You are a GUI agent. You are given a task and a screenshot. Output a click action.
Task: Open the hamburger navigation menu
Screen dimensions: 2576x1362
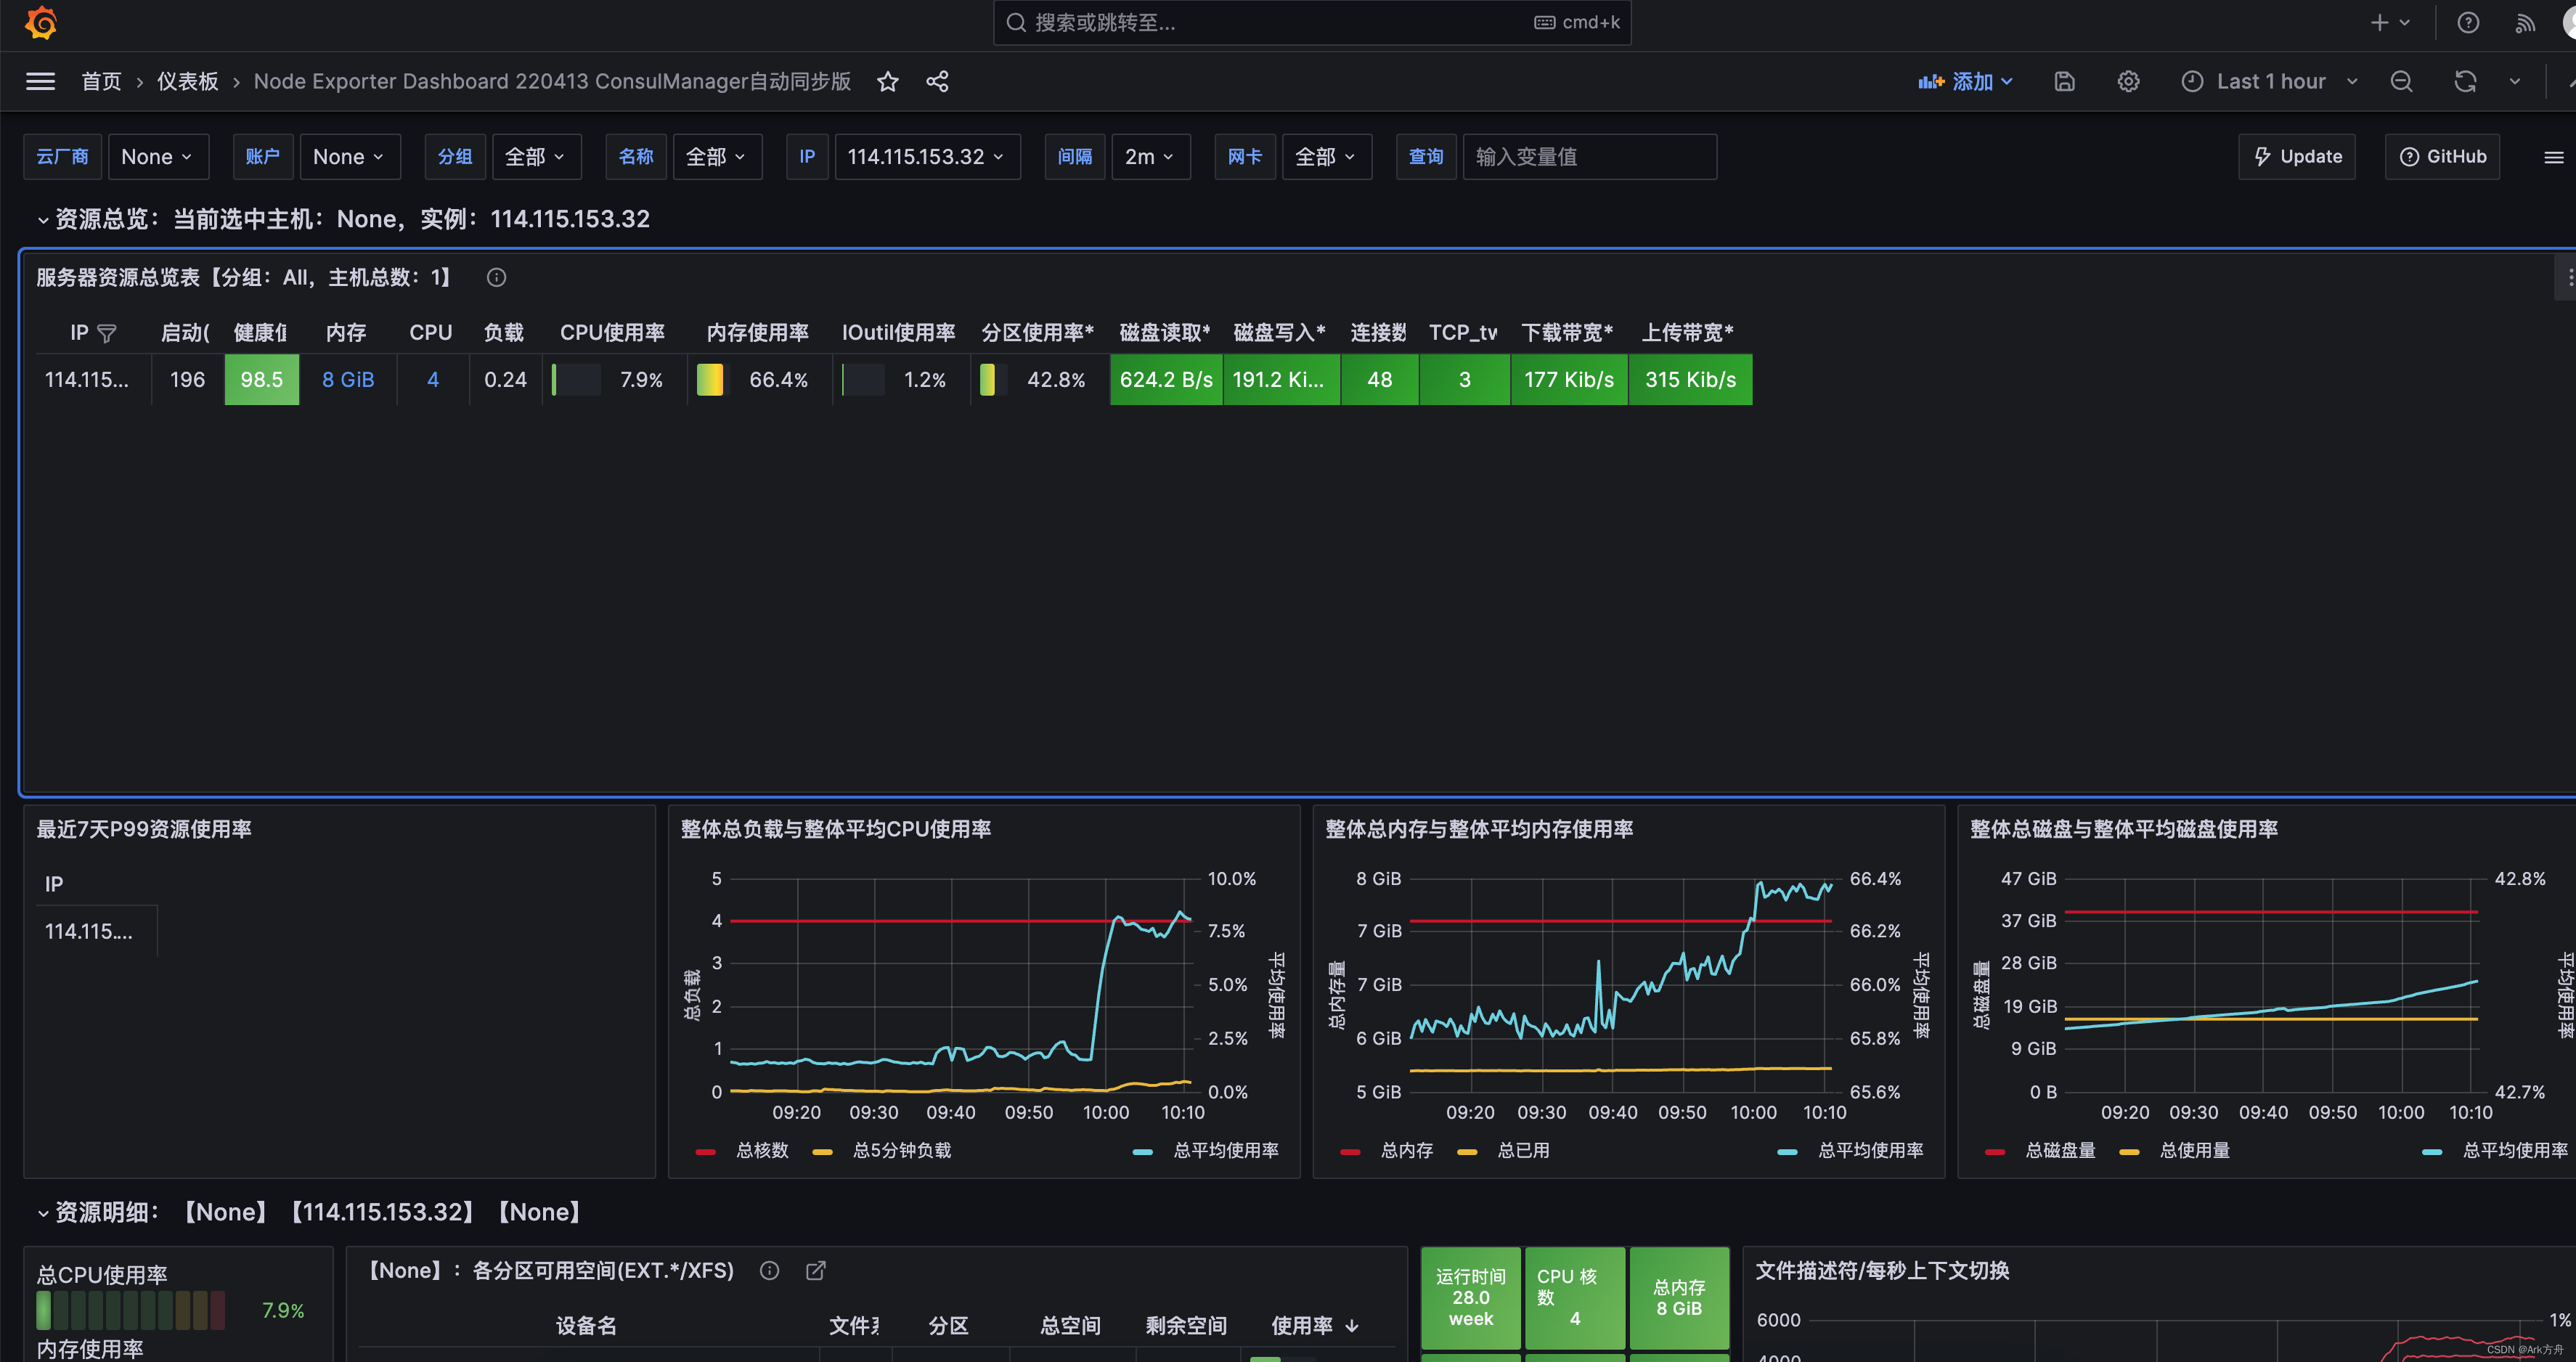(x=40, y=81)
